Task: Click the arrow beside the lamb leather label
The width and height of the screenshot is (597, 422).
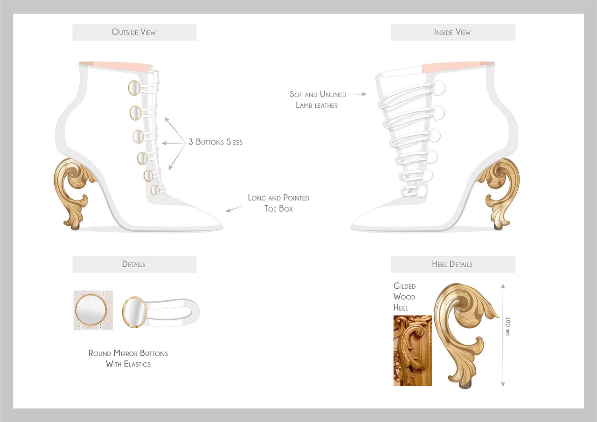Action: pyautogui.click(x=358, y=94)
